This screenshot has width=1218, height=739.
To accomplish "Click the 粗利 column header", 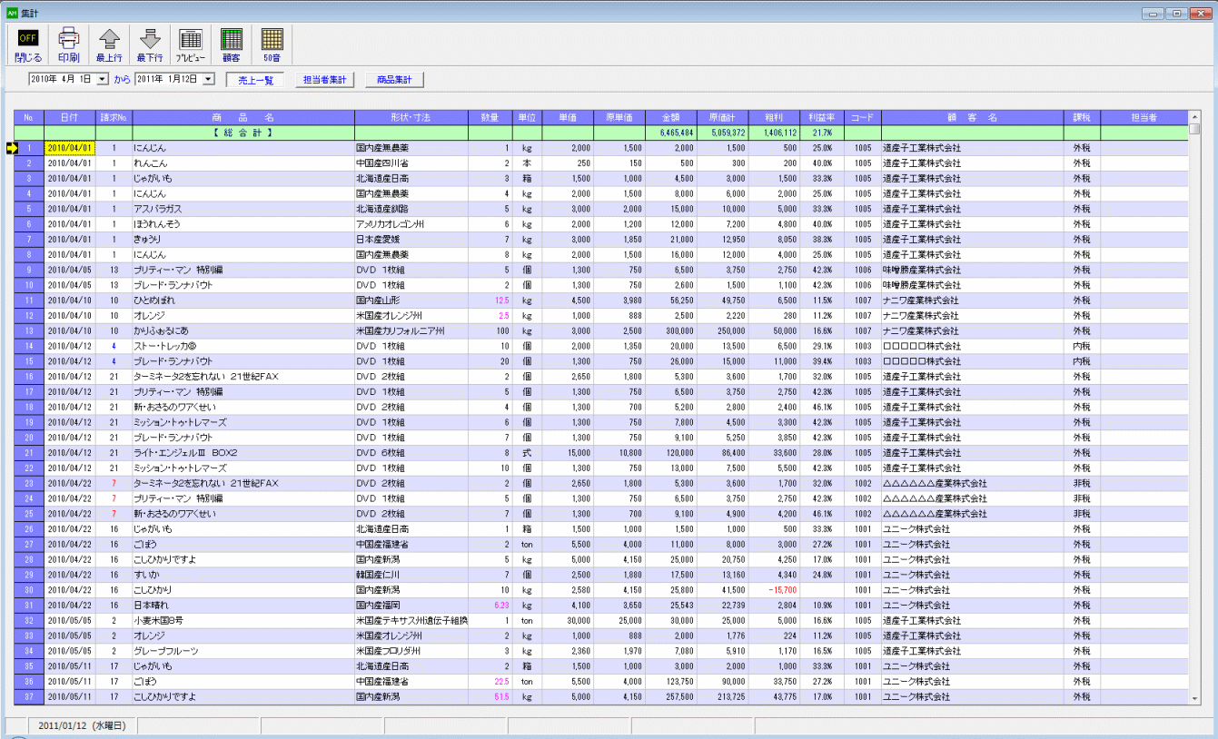I will tap(775, 117).
